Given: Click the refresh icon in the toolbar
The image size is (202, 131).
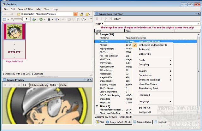Looking at the screenshot, I should 41,19.
